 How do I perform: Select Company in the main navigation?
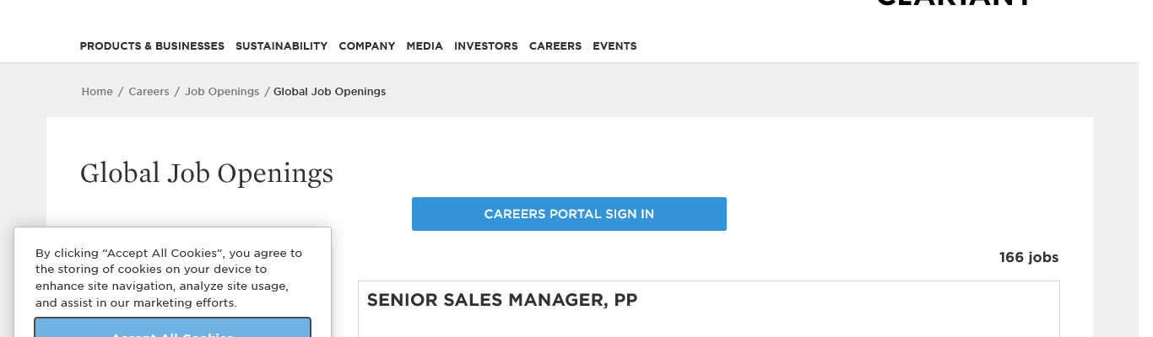366,46
